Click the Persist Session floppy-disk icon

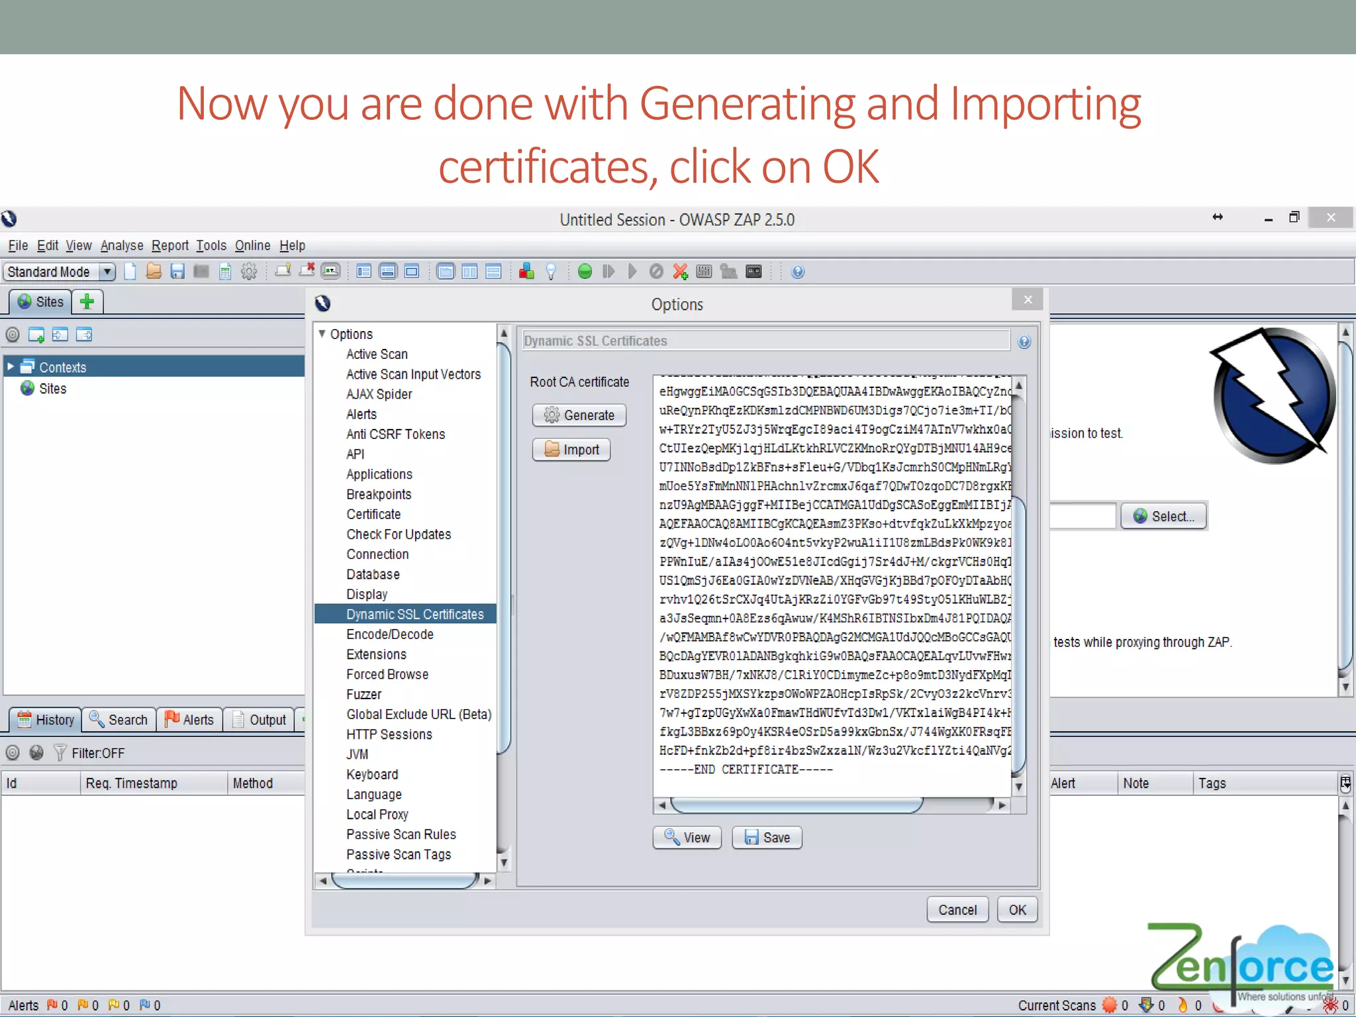pos(177,271)
